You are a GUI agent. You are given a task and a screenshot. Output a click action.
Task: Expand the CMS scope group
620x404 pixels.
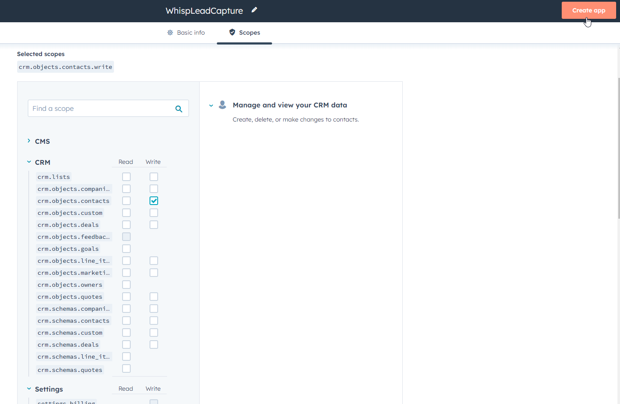[29, 141]
